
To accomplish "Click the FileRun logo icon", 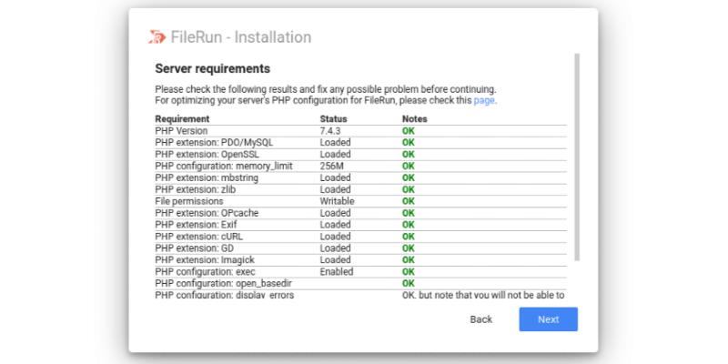I will [x=157, y=37].
